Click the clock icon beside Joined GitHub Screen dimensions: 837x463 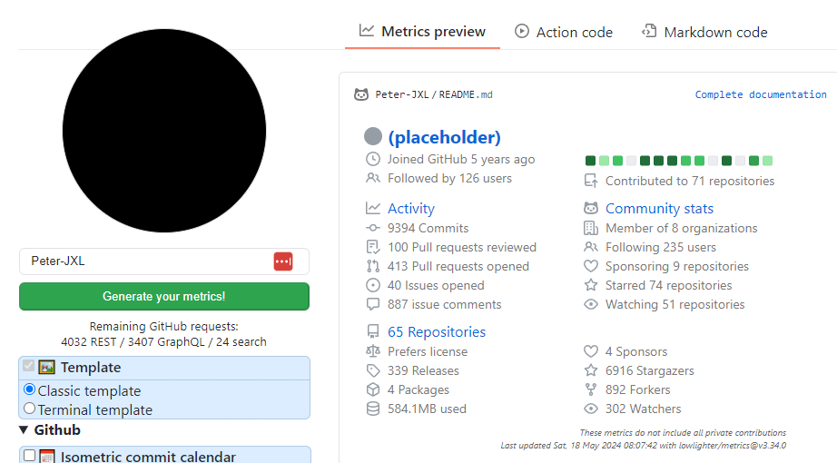coord(372,159)
